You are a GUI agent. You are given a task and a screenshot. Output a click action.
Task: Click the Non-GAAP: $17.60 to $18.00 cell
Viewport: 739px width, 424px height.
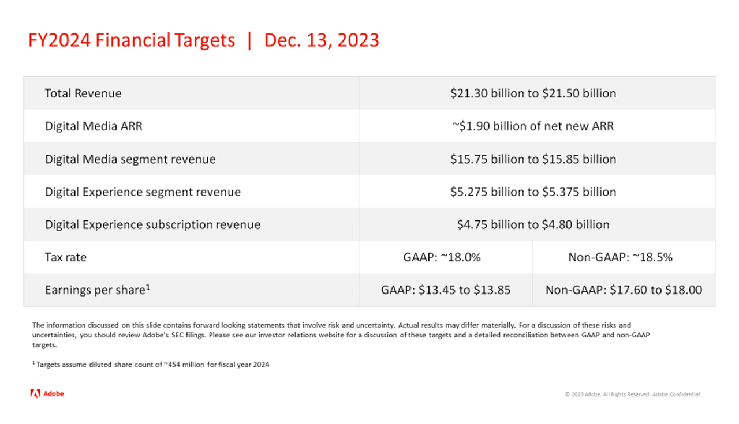coord(624,290)
